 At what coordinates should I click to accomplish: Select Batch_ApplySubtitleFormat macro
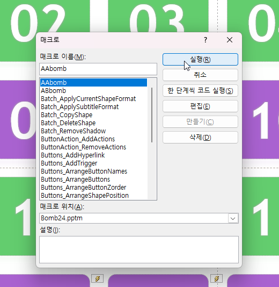pyautogui.click(x=93, y=107)
